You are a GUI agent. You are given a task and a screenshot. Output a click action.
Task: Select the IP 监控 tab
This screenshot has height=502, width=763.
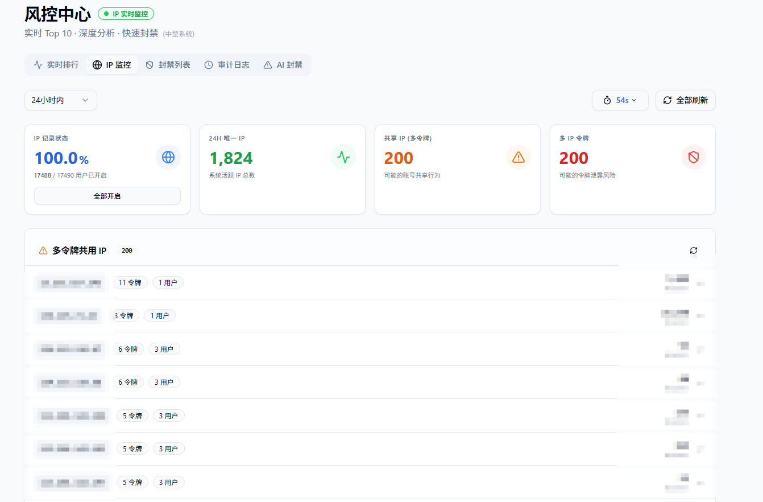pyautogui.click(x=112, y=65)
